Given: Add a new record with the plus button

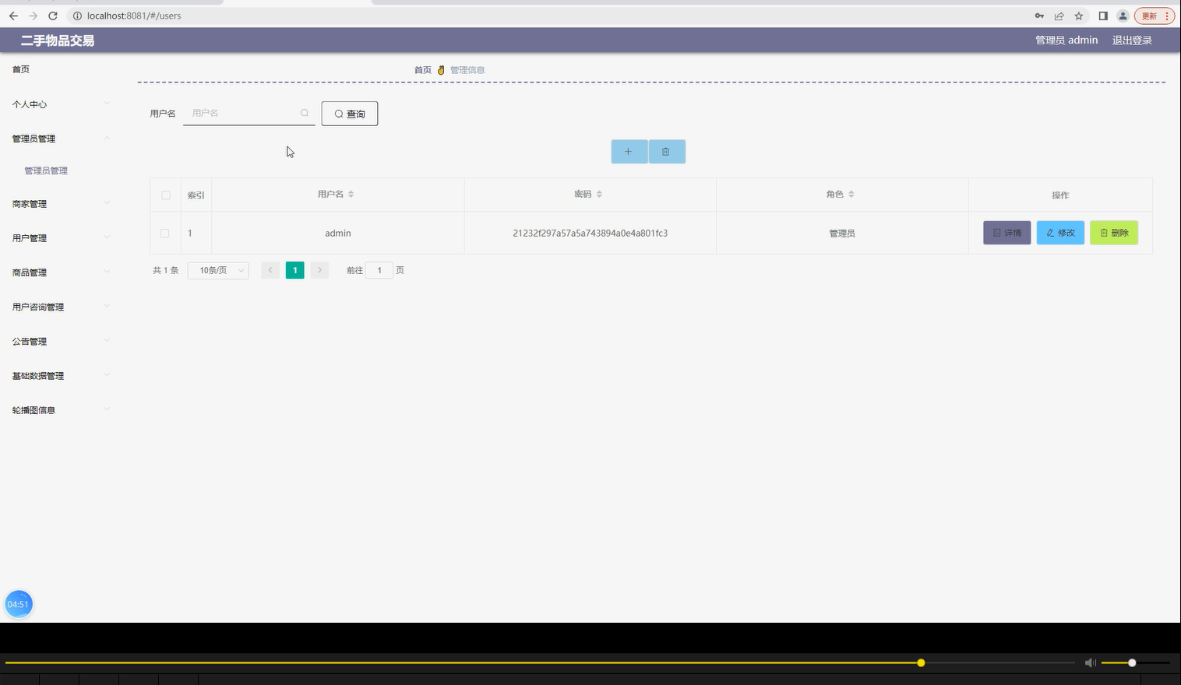Looking at the screenshot, I should pos(629,152).
